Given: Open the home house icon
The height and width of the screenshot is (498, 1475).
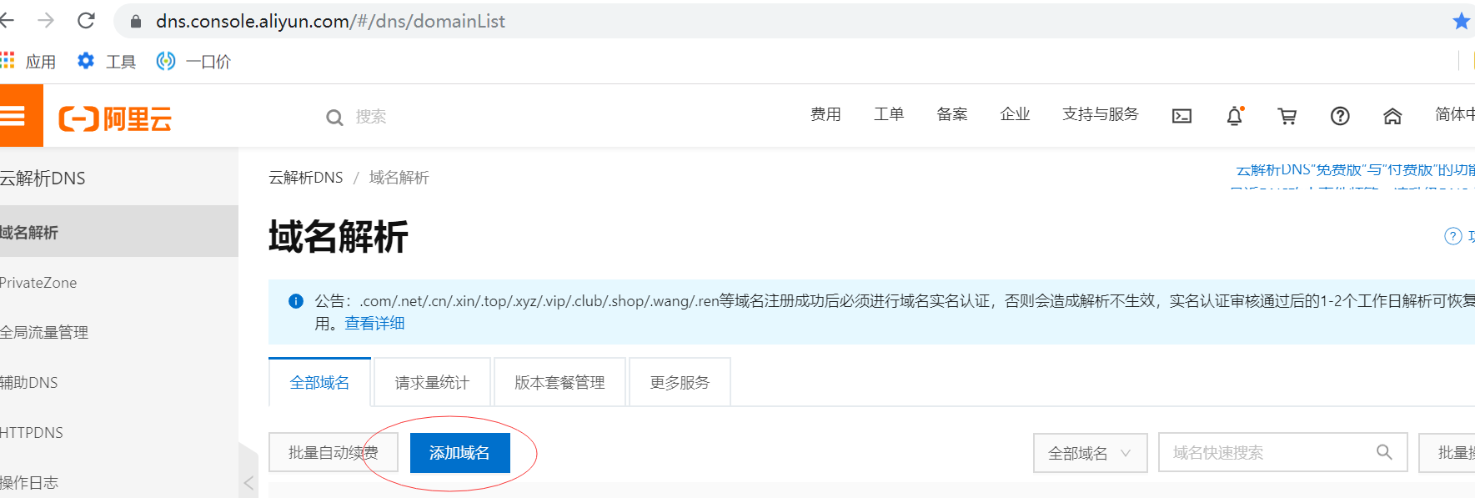Looking at the screenshot, I should click(1392, 116).
